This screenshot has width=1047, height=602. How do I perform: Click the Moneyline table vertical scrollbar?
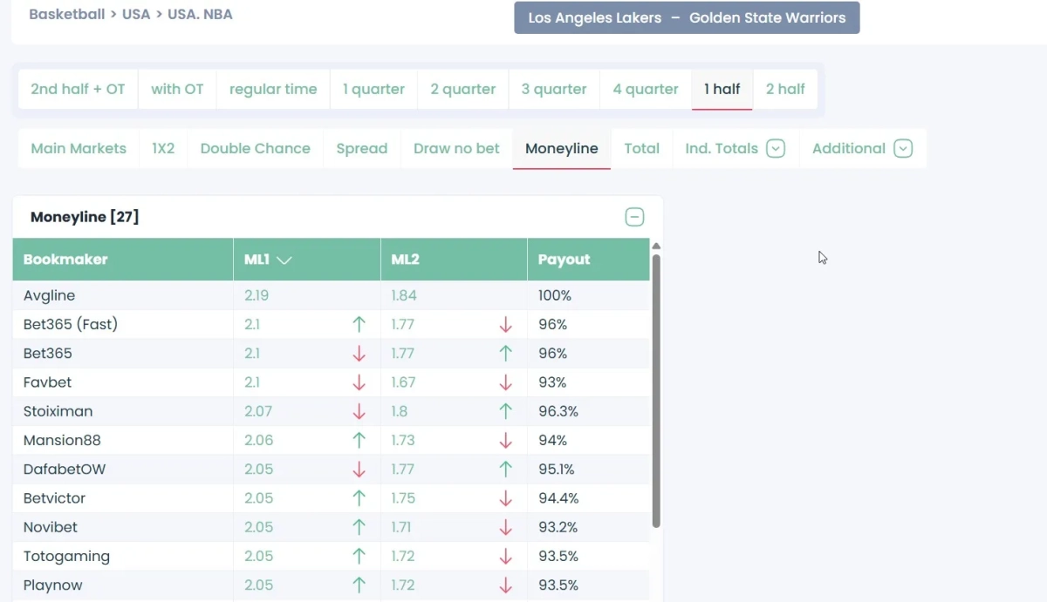click(x=656, y=390)
